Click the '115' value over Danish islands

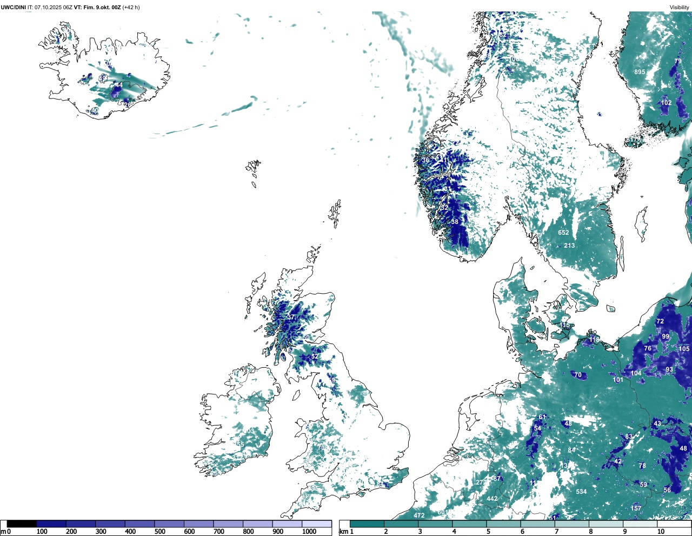pyautogui.click(x=565, y=325)
